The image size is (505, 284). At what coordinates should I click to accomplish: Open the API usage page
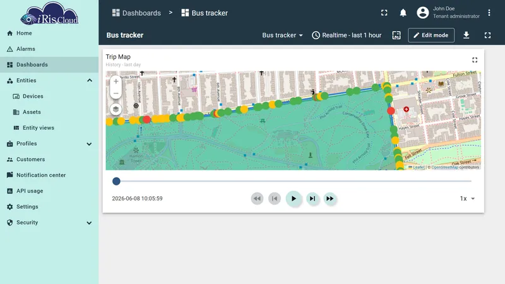49,191
